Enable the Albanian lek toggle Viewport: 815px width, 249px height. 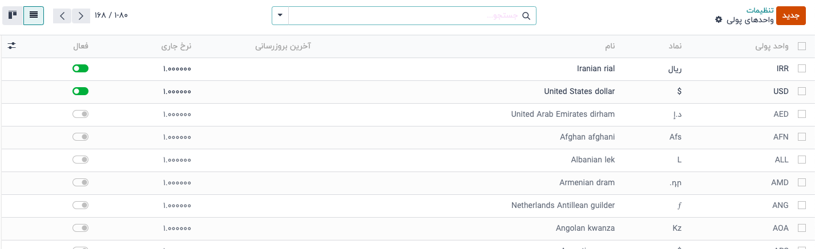pyautogui.click(x=80, y=160)
